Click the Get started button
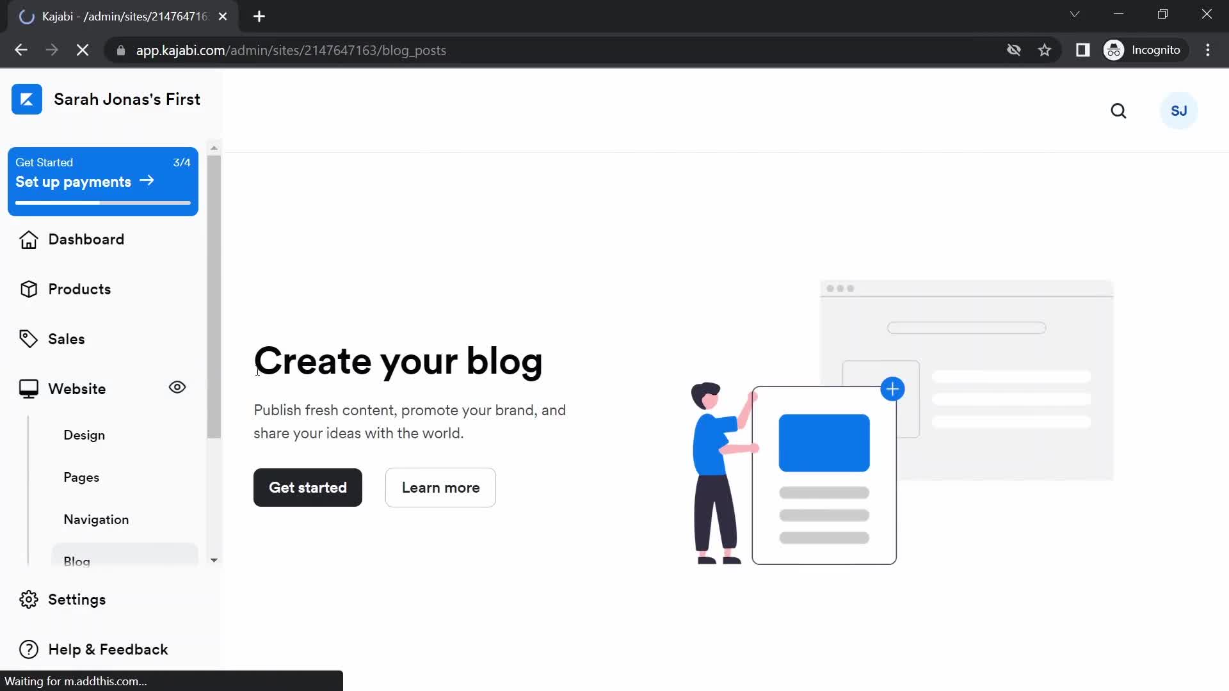This screenshot has height=691, width=1229. (308, 488)
